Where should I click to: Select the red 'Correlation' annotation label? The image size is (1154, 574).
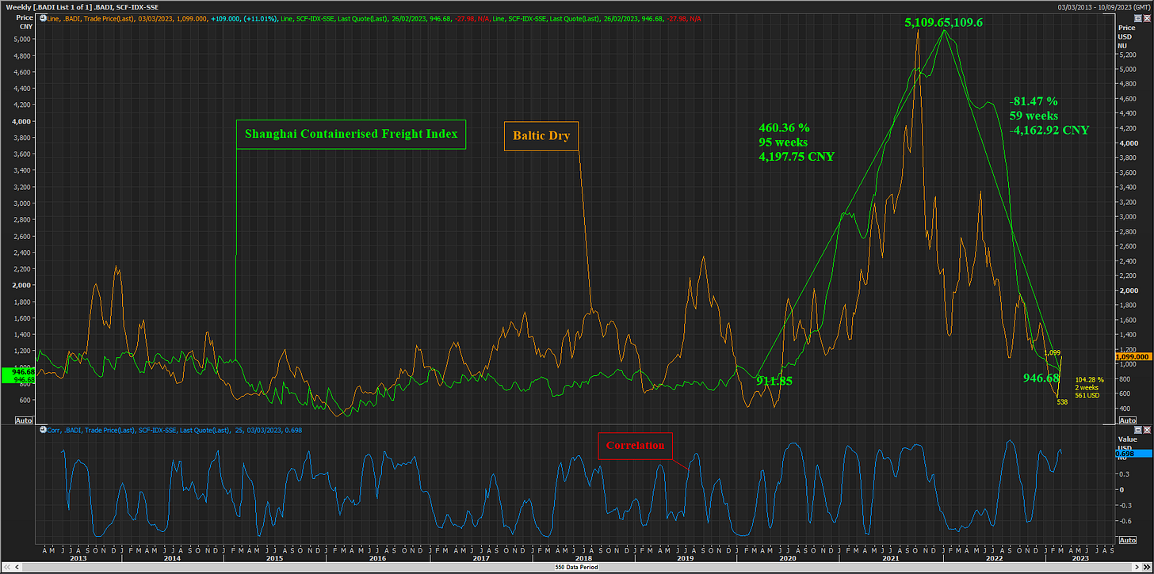click(x=636, y=446)
